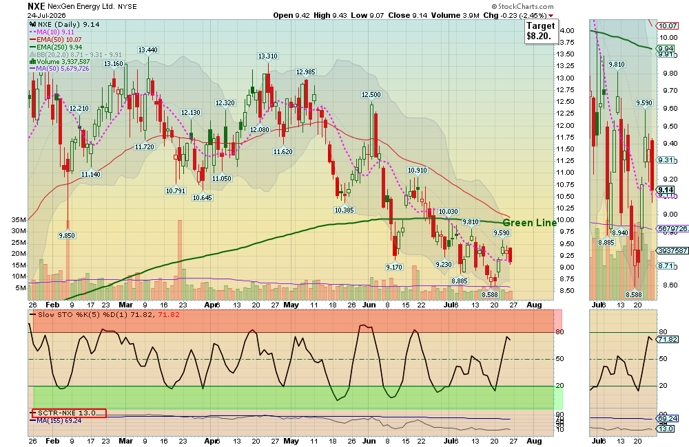Viewport: 689px width, 447px height.
Task: Click the 10.791 price low label
Action: 175,190
